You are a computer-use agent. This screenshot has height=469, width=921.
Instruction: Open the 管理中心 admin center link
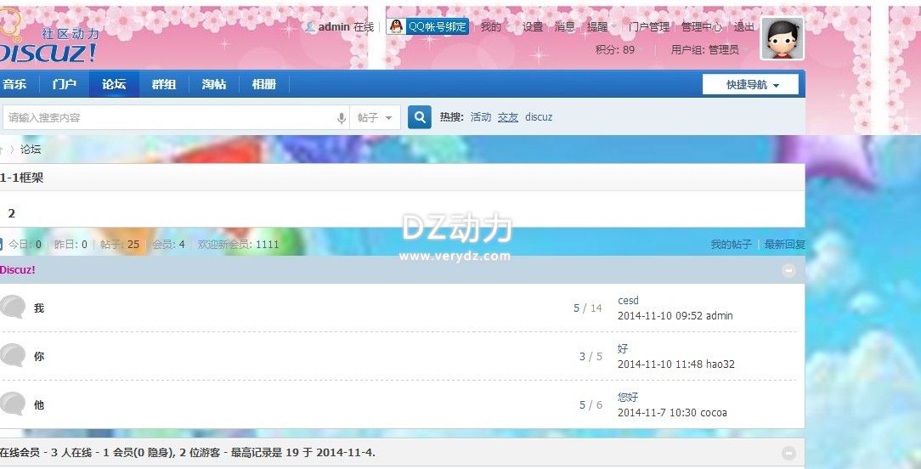[x=701, y=27]
